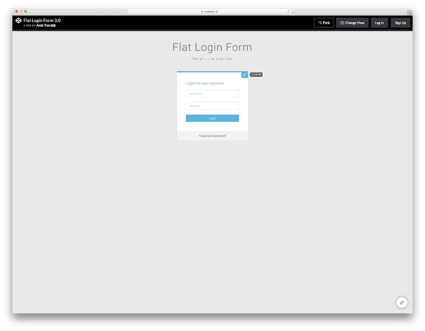Click the CodePen logo icon
Viewport: 425px width, 331px height.
[x=18, y=20]
